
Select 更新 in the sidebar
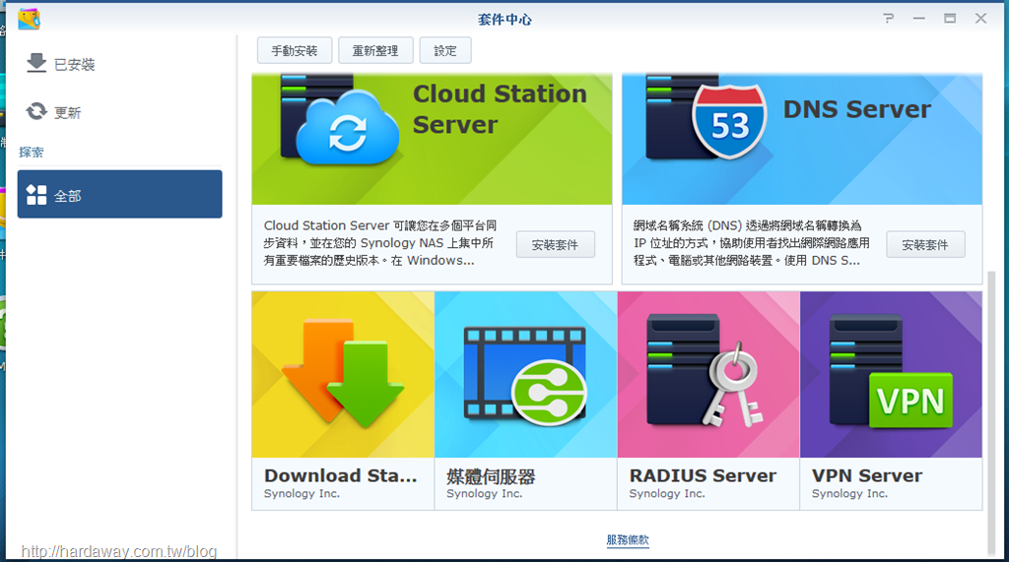[x=119, y=112]
